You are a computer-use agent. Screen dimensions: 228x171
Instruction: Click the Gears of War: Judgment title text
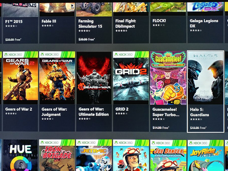(54, 112)
